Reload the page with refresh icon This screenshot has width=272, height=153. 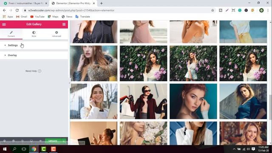(17, 10)
